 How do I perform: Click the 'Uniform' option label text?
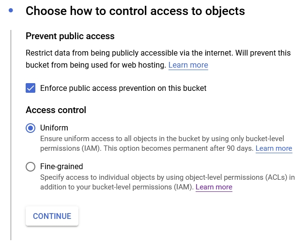54,128
